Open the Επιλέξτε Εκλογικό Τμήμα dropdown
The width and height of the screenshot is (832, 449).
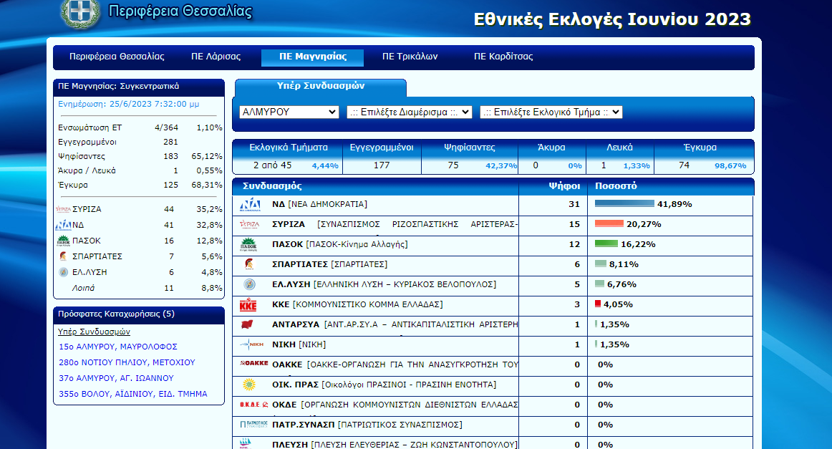(551, 112)
